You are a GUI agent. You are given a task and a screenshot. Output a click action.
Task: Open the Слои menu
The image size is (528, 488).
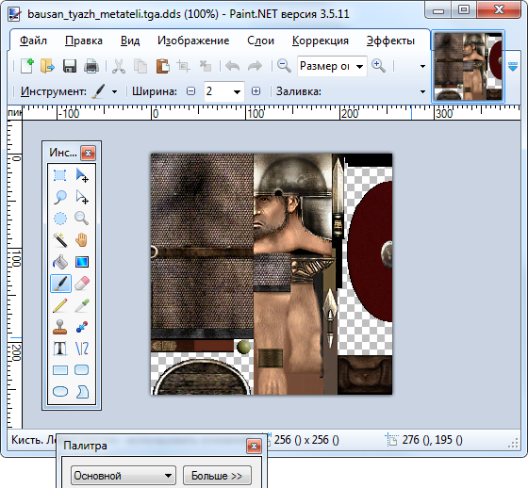click(260, 41)
